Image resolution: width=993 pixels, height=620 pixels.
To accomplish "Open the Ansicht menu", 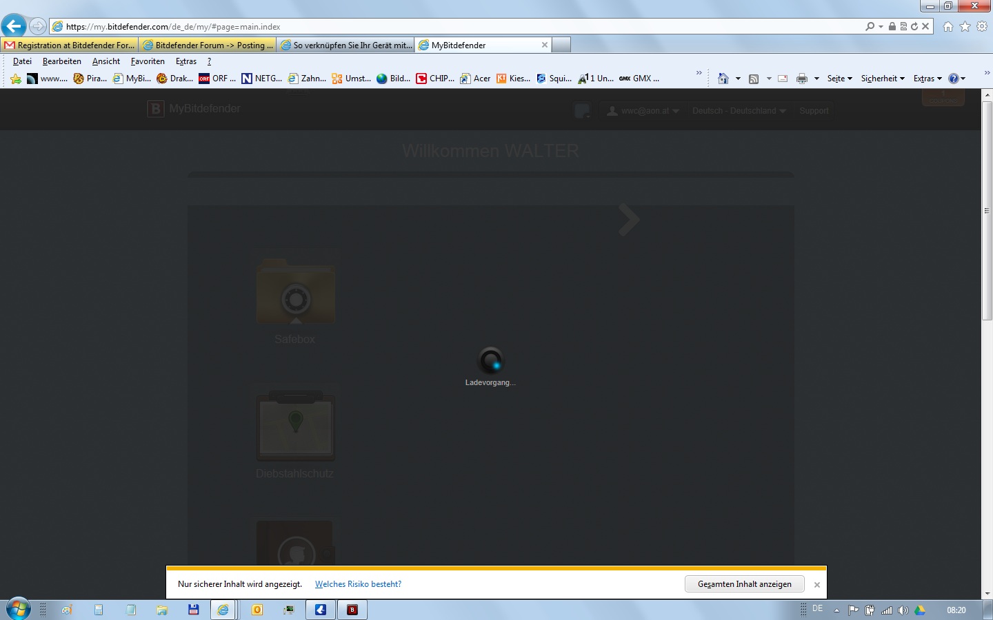I will 106,61.
